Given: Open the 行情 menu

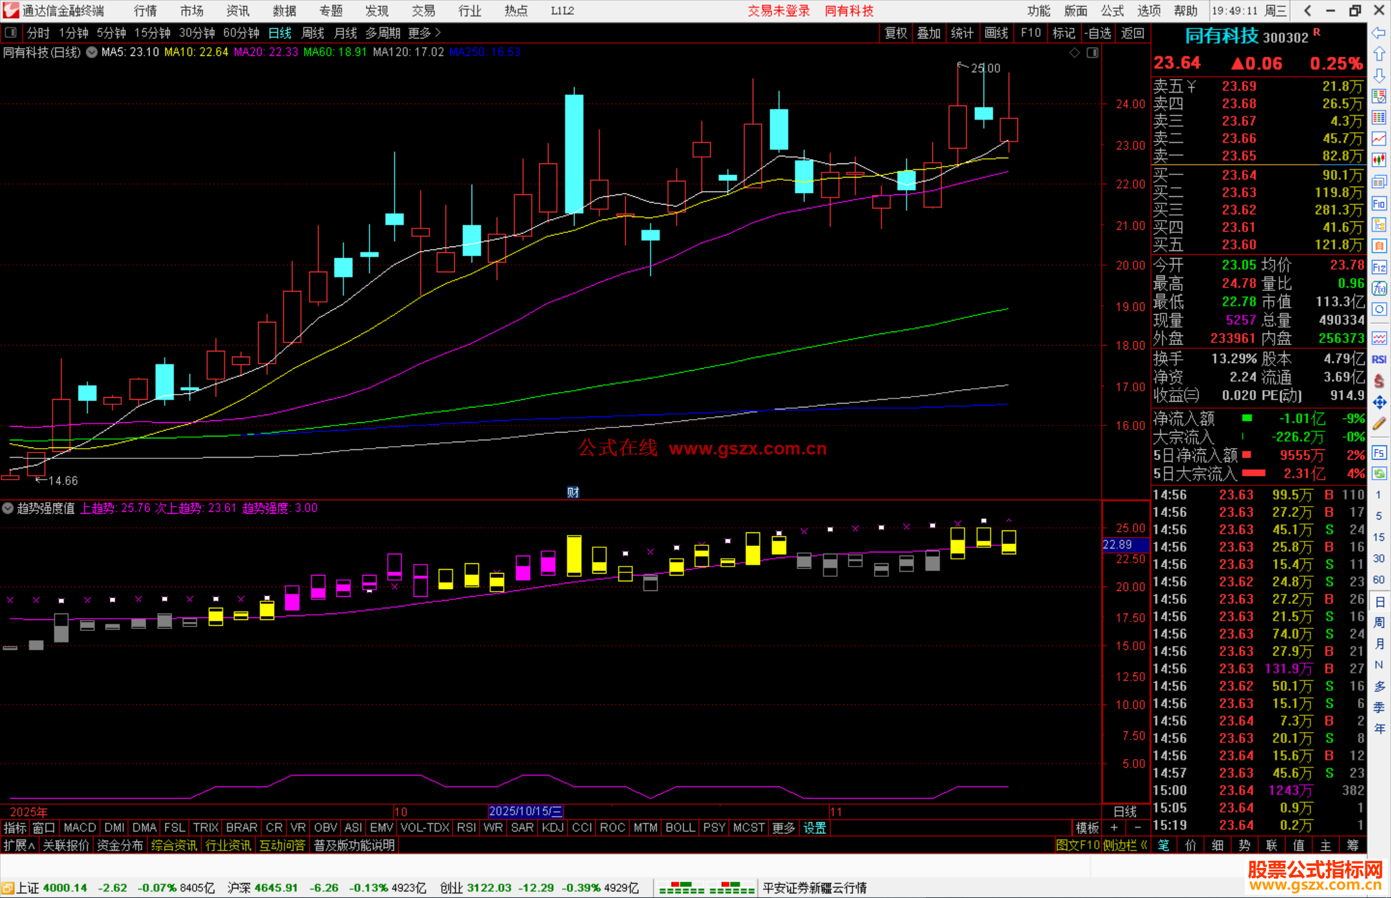Looking at the screenshot, I should pyautogui.click(x=146, y=11).
